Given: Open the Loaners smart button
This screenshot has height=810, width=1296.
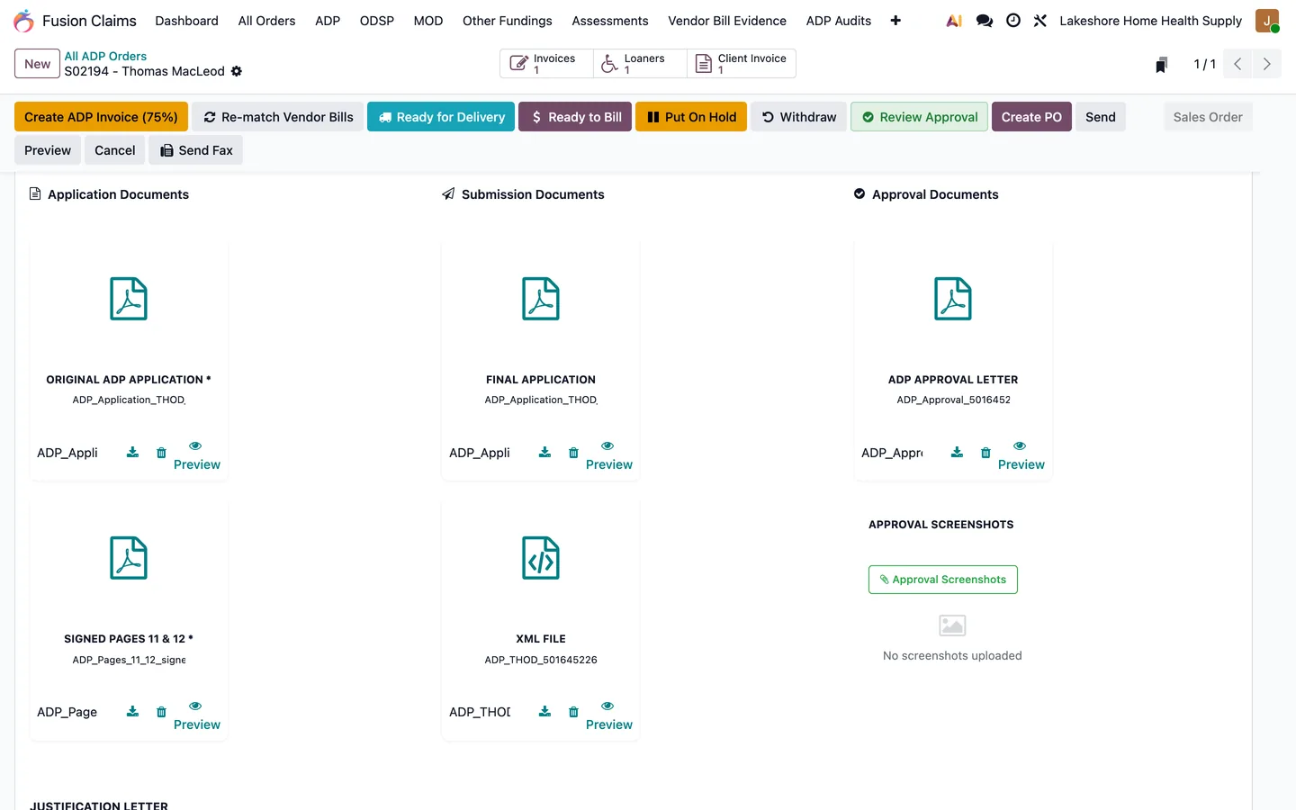Looking at the screenshot, I should coord(640,63).
